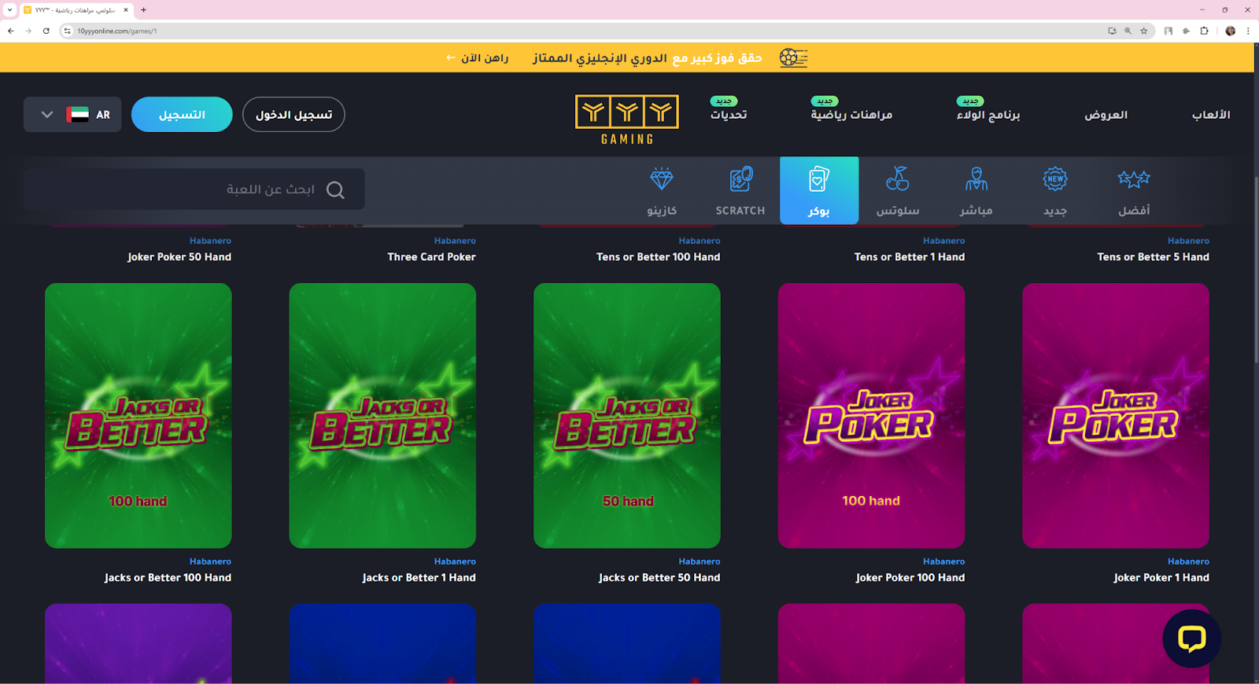Expand the AR language dropdown

pyautogui.click(x=72, y=115)
